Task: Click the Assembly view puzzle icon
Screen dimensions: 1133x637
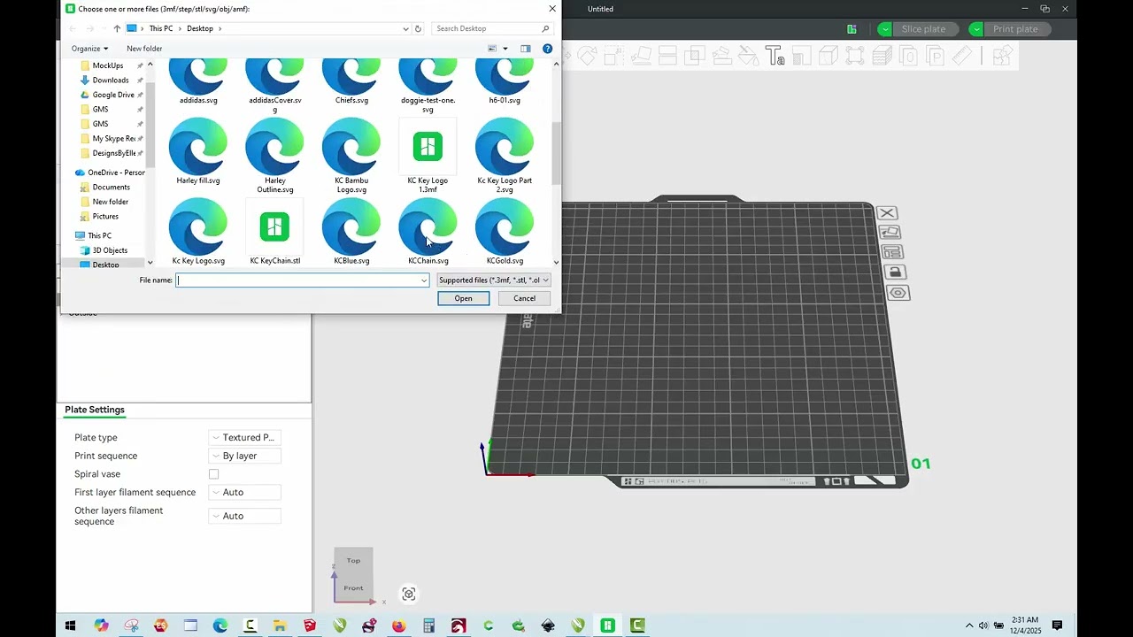Action: click(1002, 57)
